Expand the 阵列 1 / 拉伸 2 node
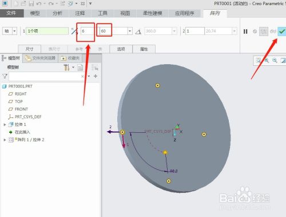Viewport: 286px width, 217px height. [5, 140]
